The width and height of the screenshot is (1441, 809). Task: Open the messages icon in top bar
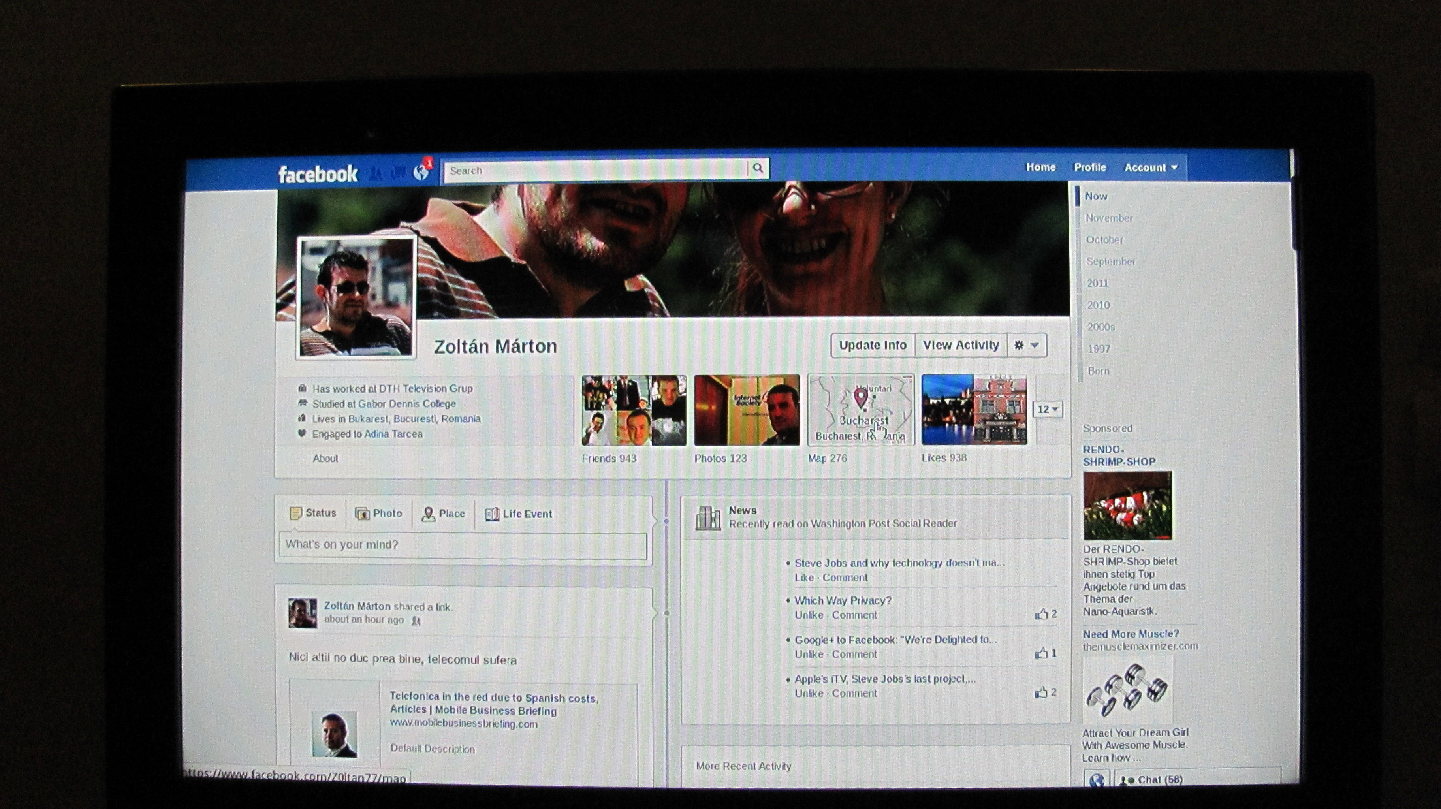(x=398, y=173)
